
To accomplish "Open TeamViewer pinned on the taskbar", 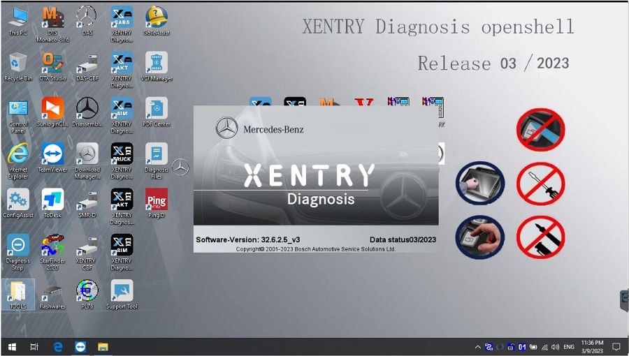I will click(80, 347).
